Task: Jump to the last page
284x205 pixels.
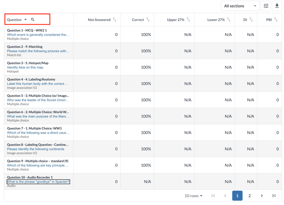Action: tap(274, 195)
